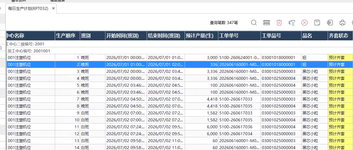Click item number 03001018000001 in row 1
The height and width of the screenshot is (150, 353).
(281, 58)
